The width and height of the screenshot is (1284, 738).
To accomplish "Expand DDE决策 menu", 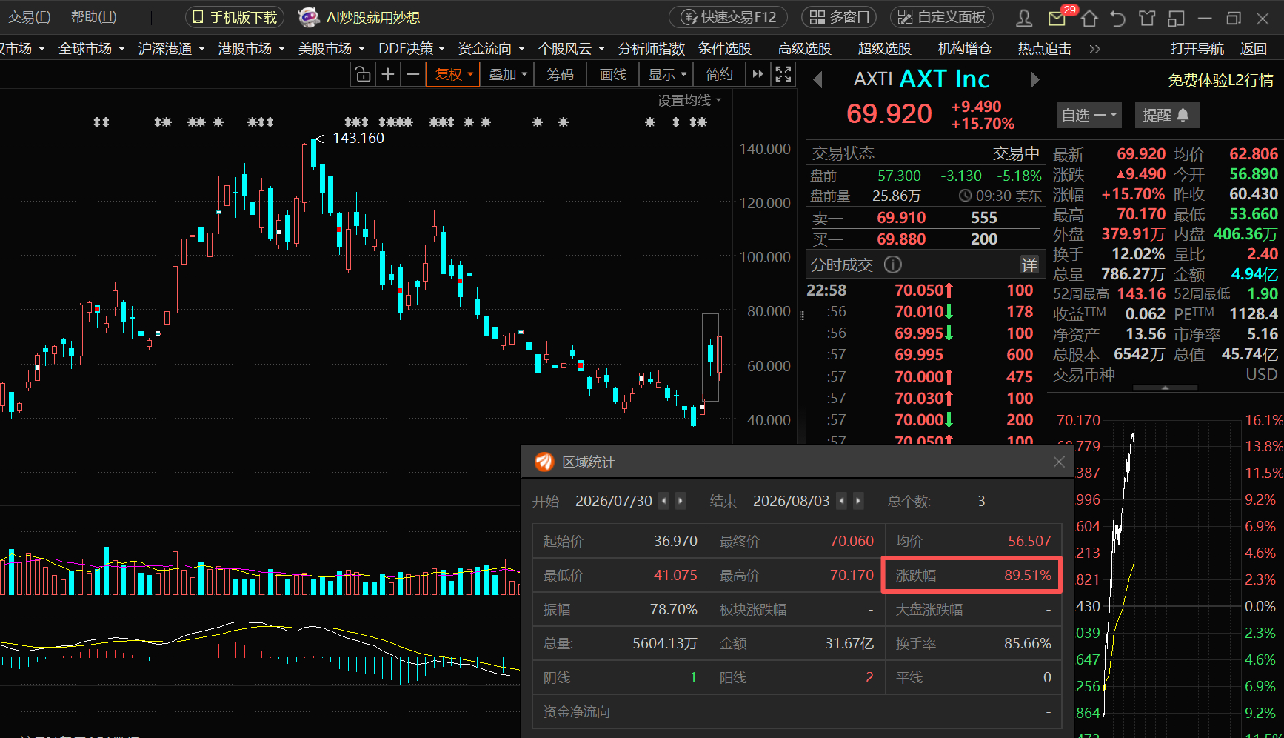I will coord(411,49).
